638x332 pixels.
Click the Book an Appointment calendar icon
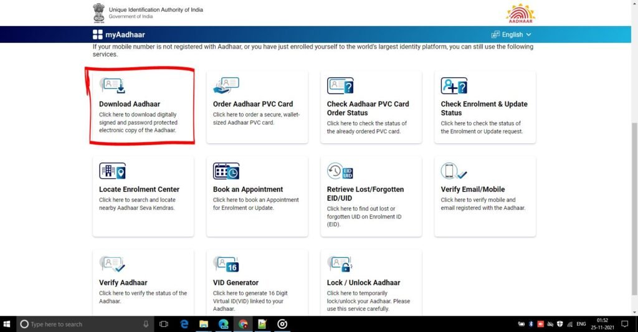[x=226, y=171]
